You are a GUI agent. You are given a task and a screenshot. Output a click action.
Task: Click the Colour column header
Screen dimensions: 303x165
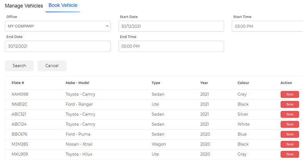[x=243, y=83]
